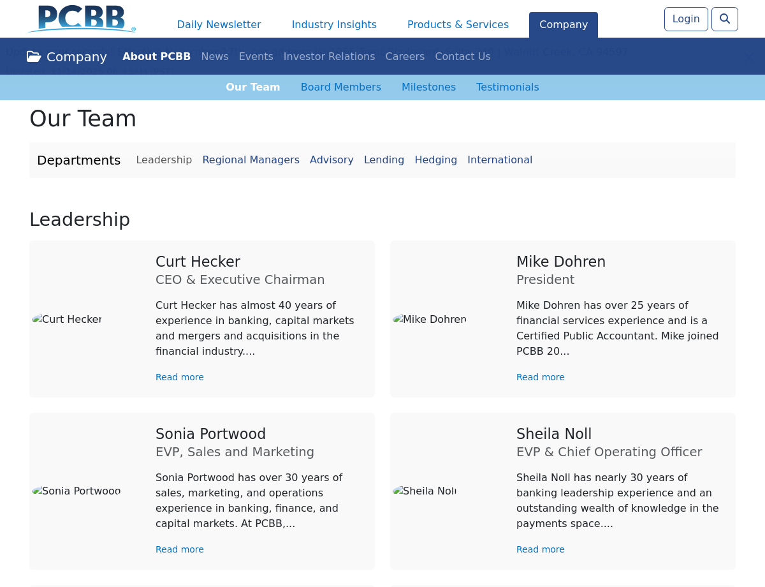Viewport: 765px width, 587px height.
Task: Click Sonia Portwood's photo thumbnail
Action: [x=76, y=491]
